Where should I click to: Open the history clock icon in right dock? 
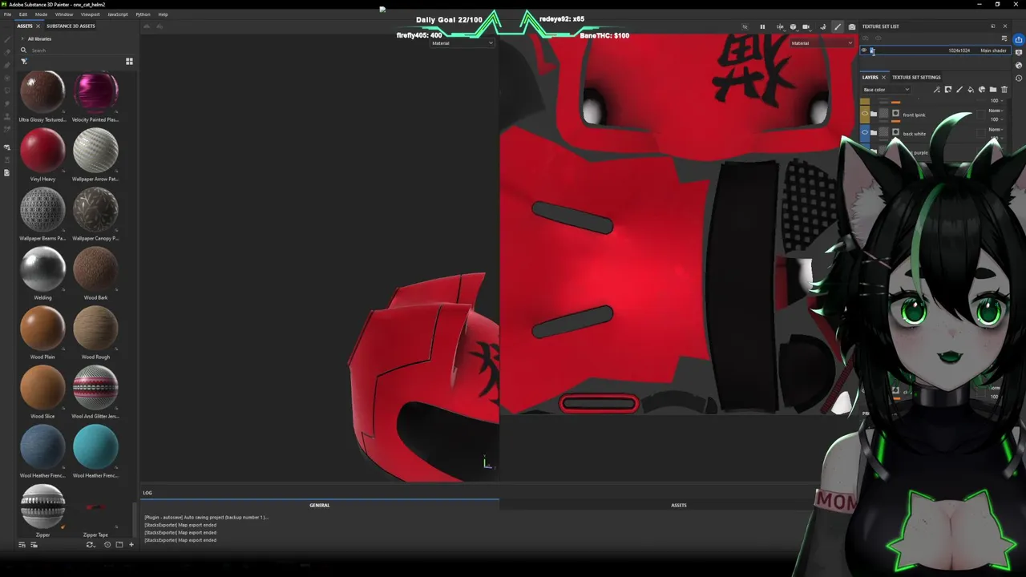click(1019, 78)
